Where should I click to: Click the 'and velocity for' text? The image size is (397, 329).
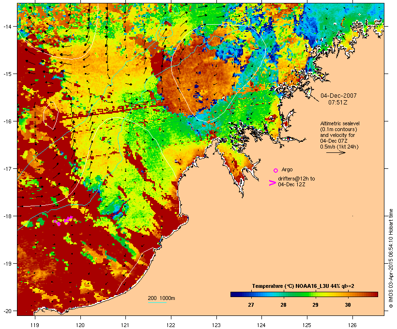(337, 135)
